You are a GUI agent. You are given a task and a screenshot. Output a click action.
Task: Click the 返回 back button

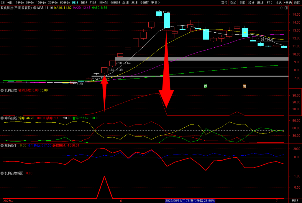[x=297, y=3]
